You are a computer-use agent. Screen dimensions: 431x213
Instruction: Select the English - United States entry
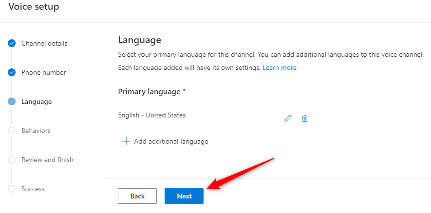pos(152,115)
